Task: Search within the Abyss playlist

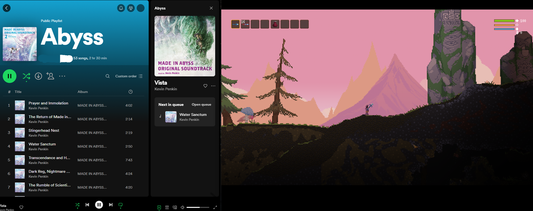Action: (x=107, y=76)
